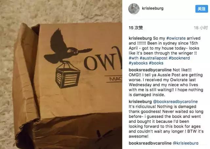Click the krisleeburg profile avatar
This screenshot has height=149, width=210.
pyautogui.click(x=134, y=9)
